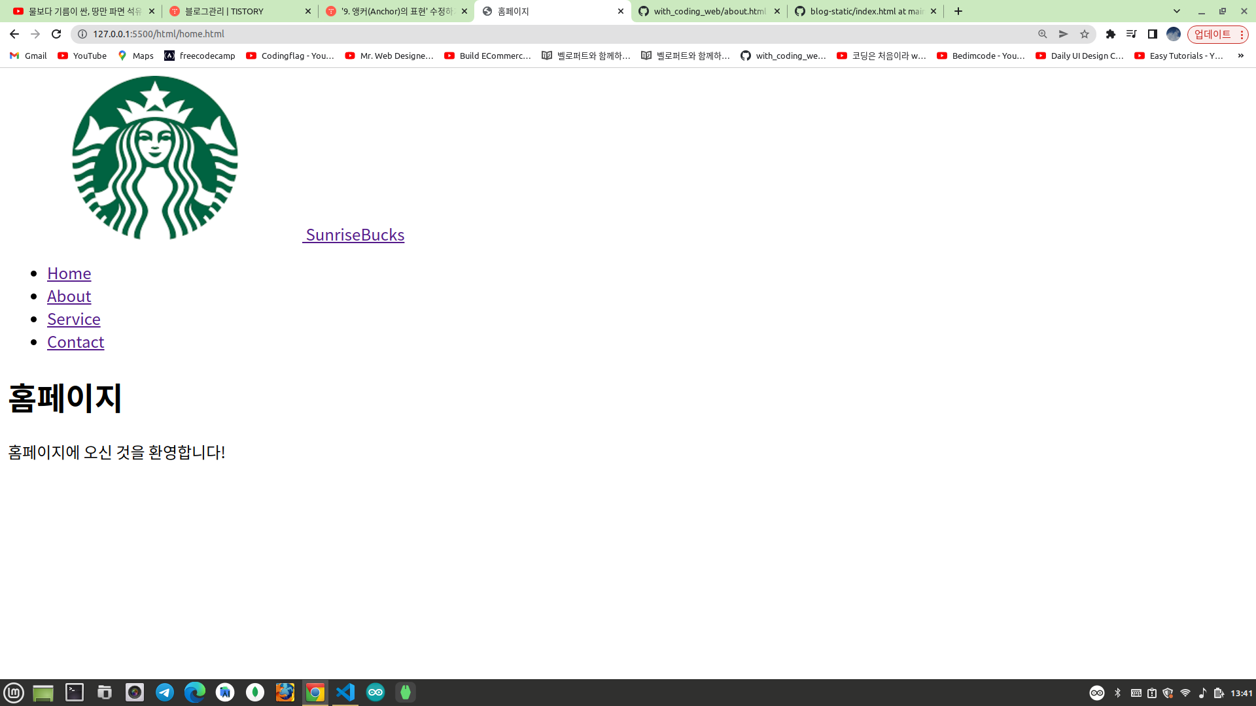1256x706 pixels.
Task: Switch to Visual Studio Code in taskbar
Action: [x=345, y=692]
